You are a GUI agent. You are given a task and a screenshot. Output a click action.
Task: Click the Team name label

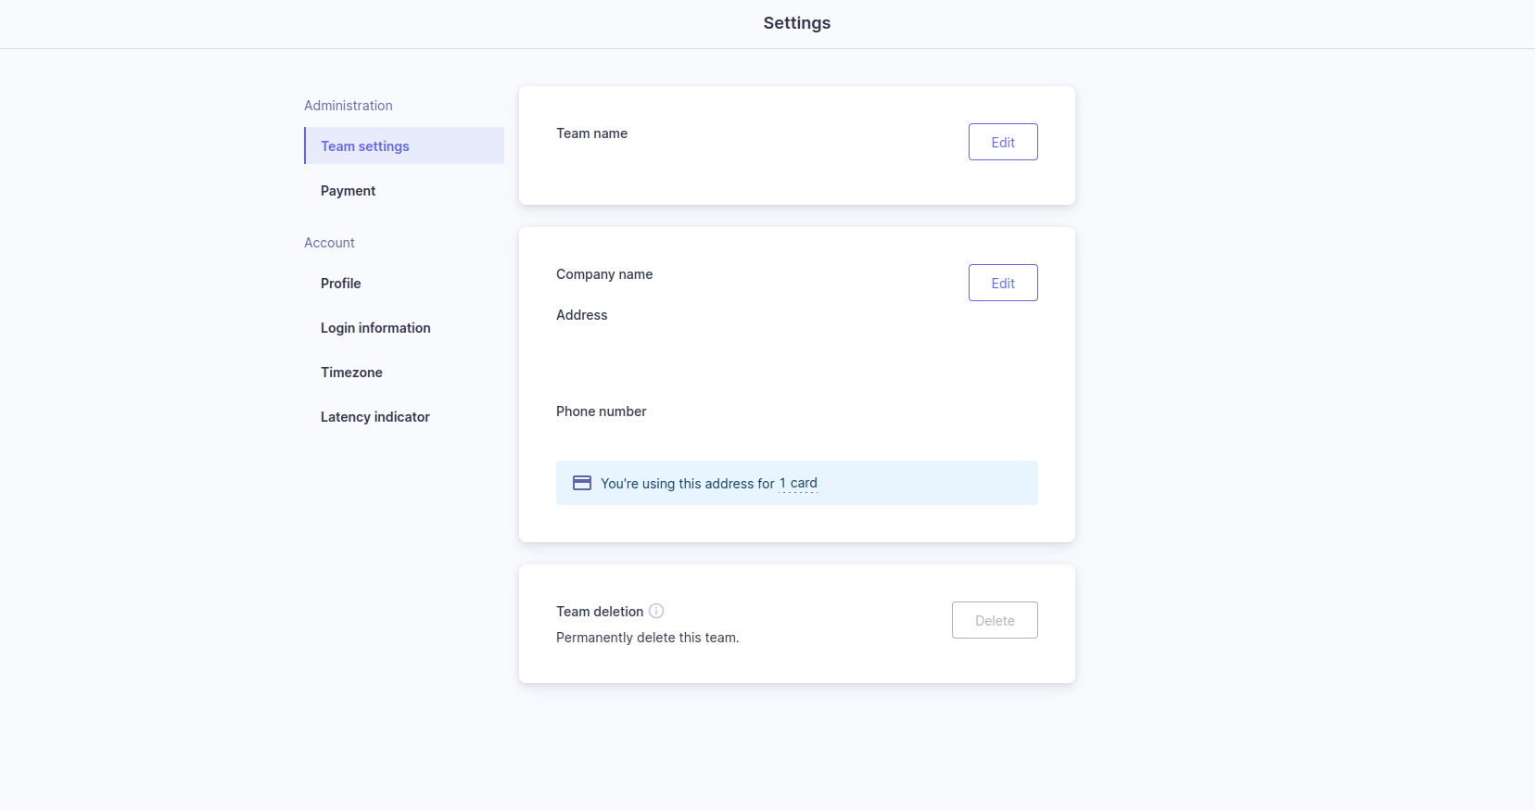591,133
